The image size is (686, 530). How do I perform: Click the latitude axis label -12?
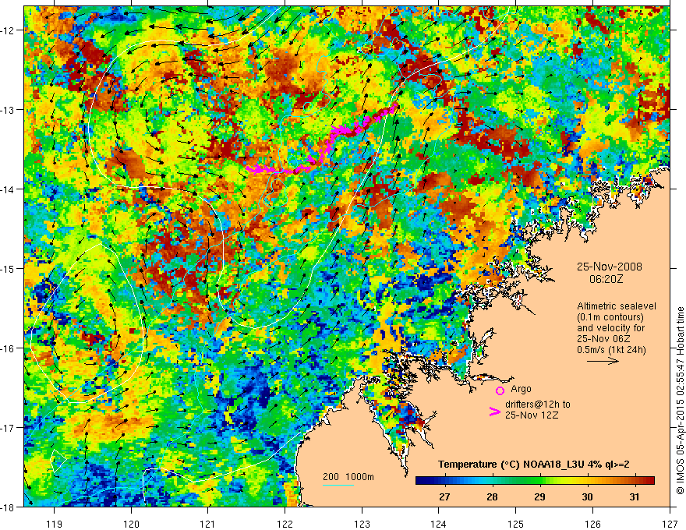pos(9,30)
